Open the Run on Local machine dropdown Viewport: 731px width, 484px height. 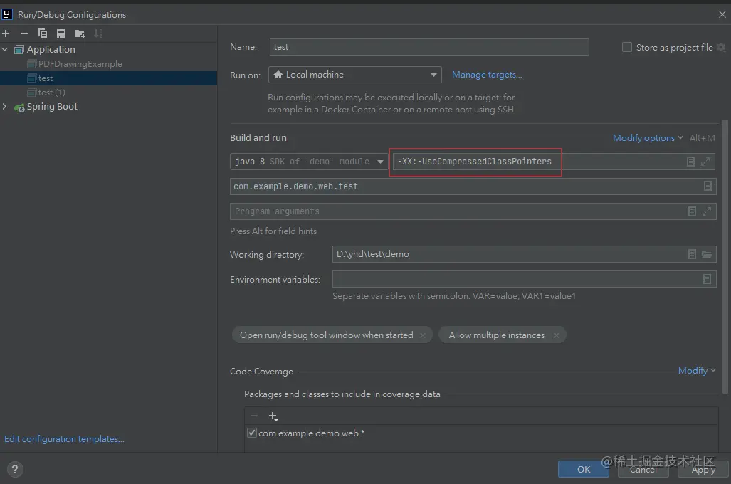point(354,75)
